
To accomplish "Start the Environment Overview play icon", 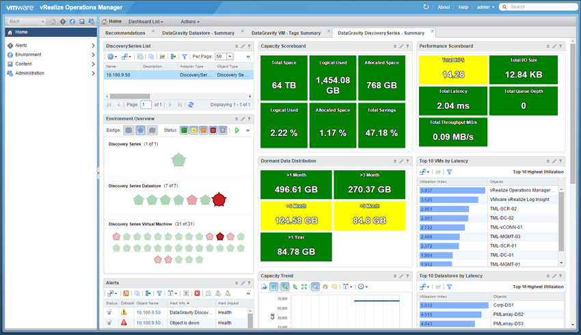I will (x=237, y=130).
